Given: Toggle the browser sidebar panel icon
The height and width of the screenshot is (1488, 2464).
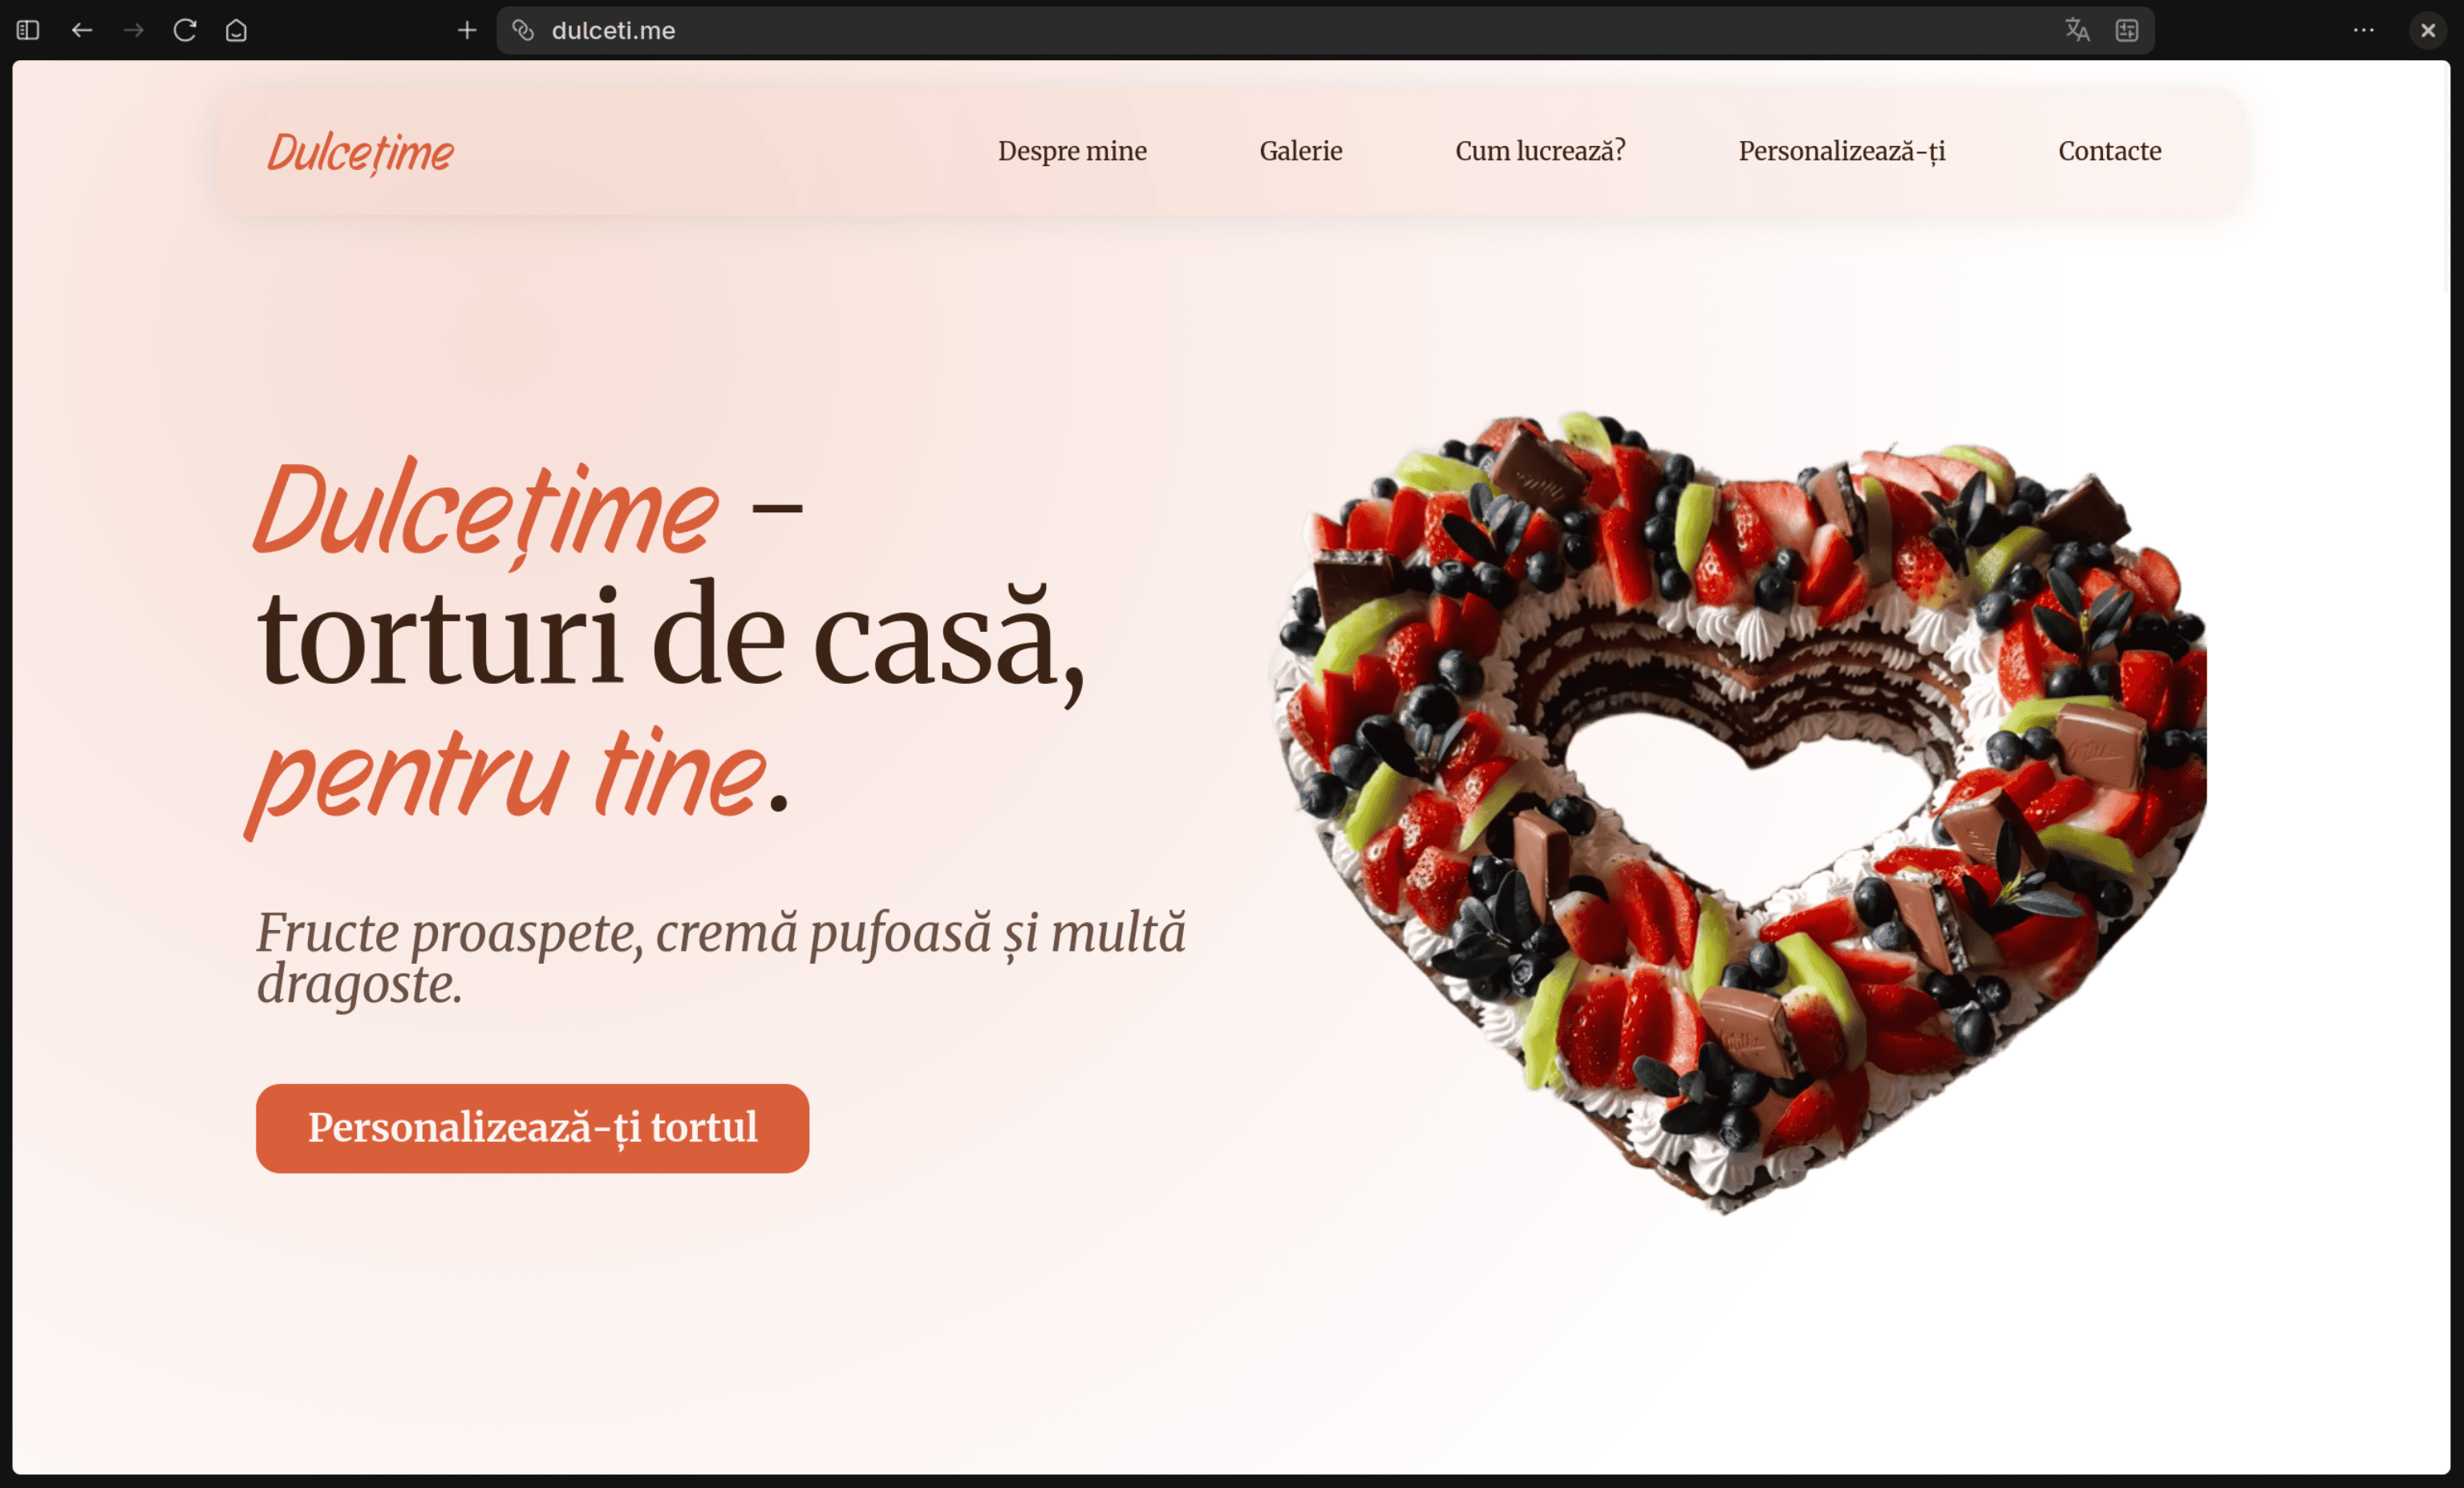Looking at the screenshot, I should [28, 30].
